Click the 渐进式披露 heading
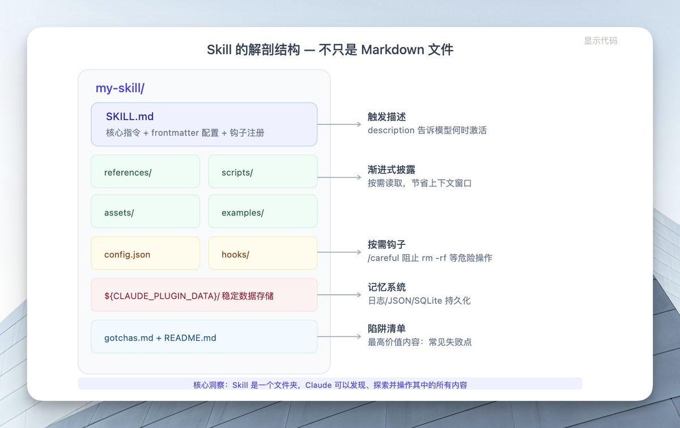Viewport: 680px width, 428px height. click(392, 170)
